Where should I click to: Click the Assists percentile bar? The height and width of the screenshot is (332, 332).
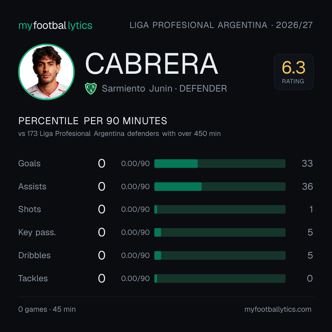point(220,187)
